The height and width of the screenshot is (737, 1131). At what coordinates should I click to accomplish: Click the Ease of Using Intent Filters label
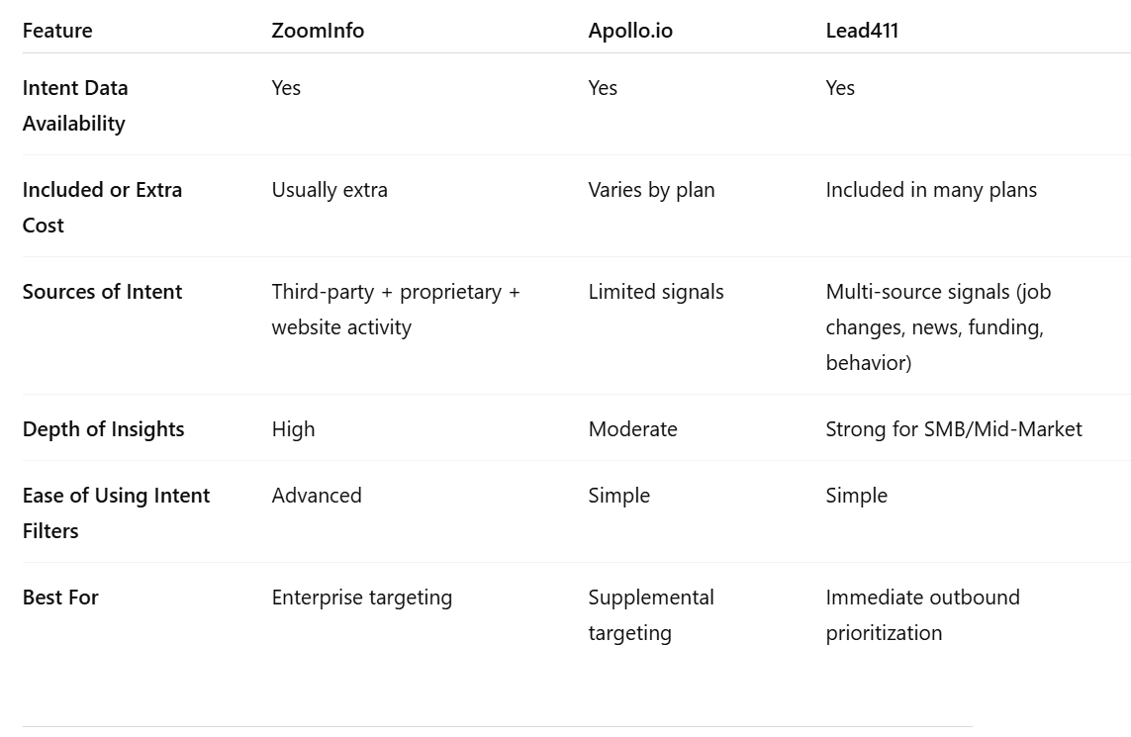click(x=116, y=512)
